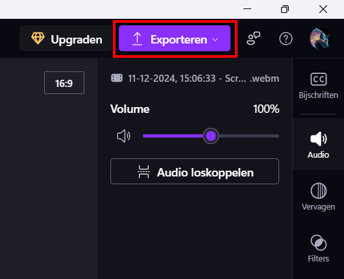Close the application window
This screenshot has width=344, height=279.
[x=323, y=9]
